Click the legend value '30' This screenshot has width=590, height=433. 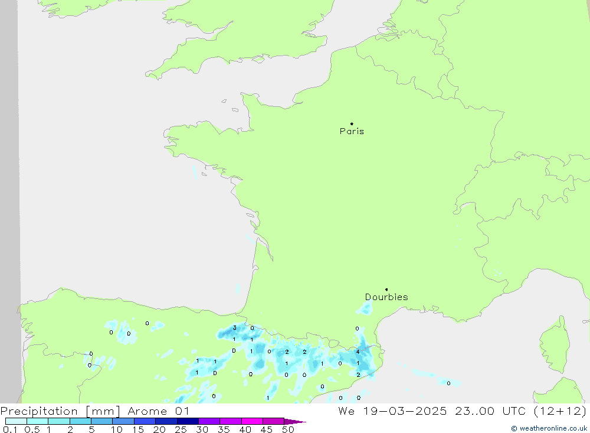point(202,429)
